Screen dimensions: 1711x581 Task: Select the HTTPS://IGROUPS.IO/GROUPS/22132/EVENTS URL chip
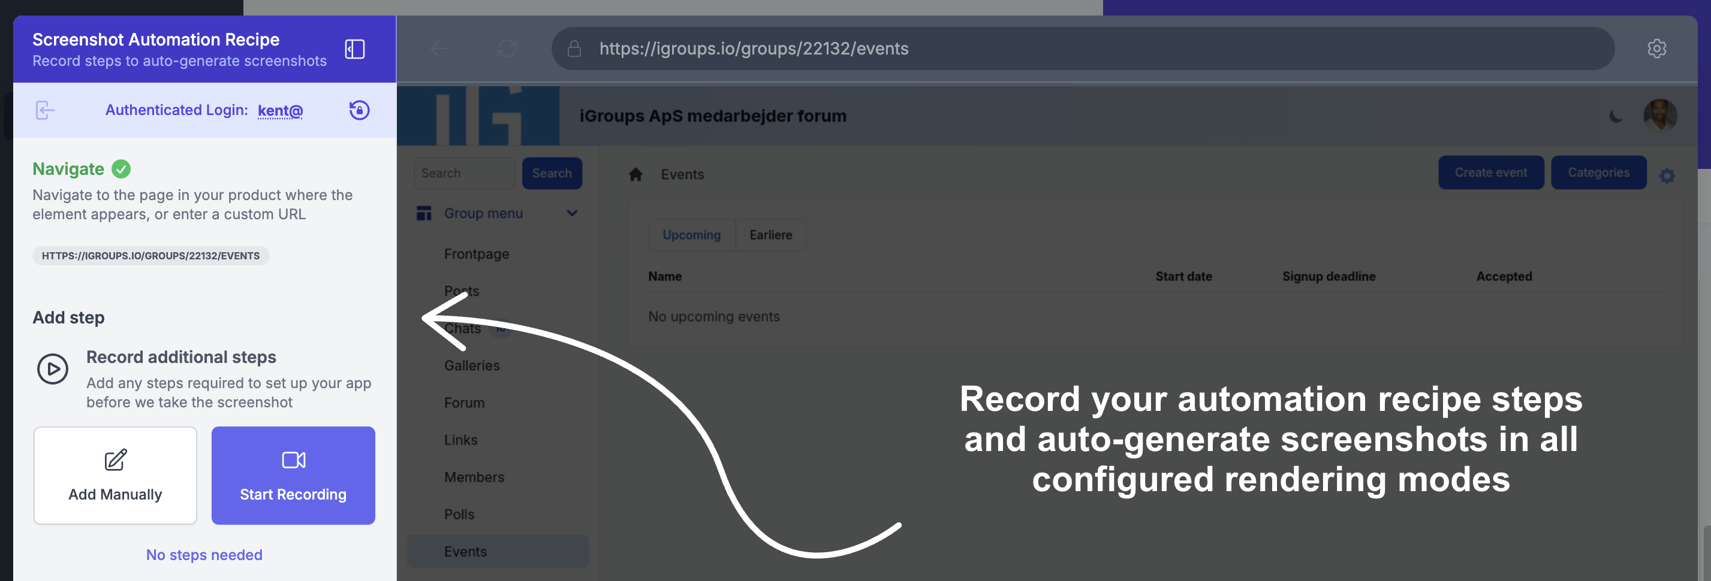click(150, 255)
